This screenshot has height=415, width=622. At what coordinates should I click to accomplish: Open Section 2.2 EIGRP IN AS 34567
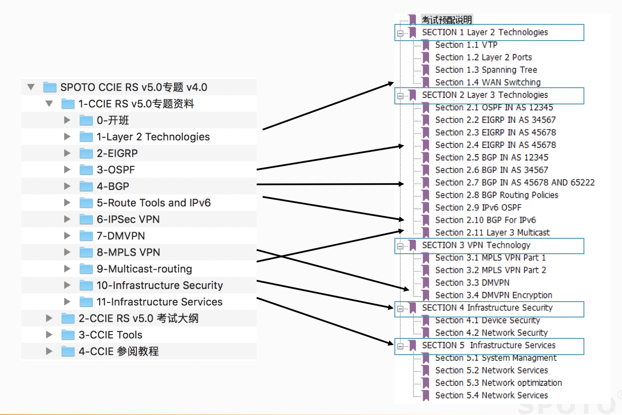click(495, 120)
